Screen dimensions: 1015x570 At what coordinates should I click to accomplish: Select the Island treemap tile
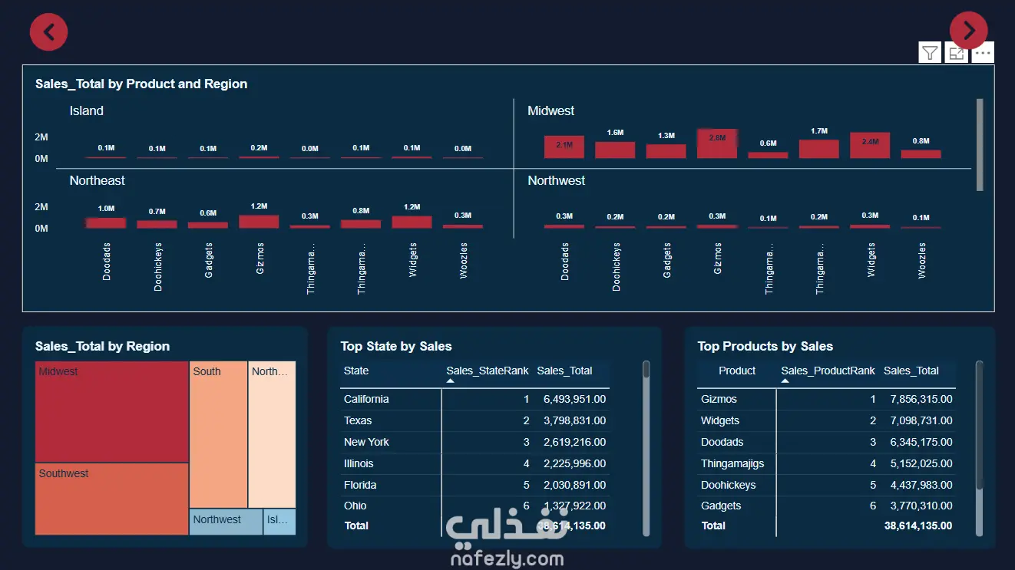coord(279,522)
